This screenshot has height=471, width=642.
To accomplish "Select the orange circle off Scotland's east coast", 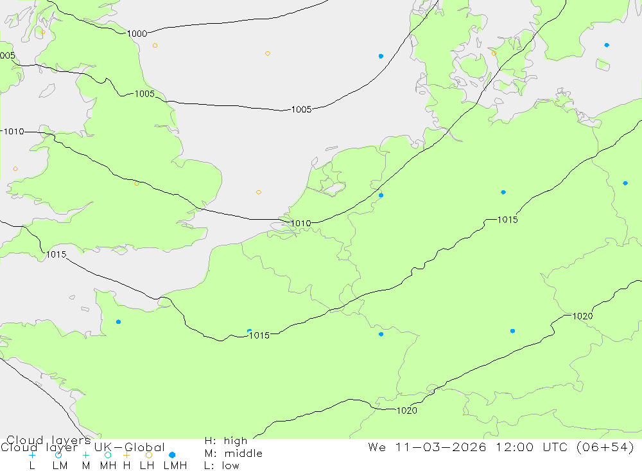I will (x=155, y=46).
